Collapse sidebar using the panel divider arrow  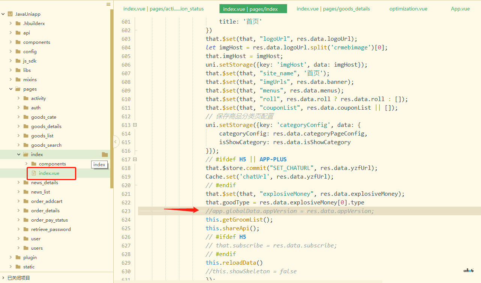[116, 141]
